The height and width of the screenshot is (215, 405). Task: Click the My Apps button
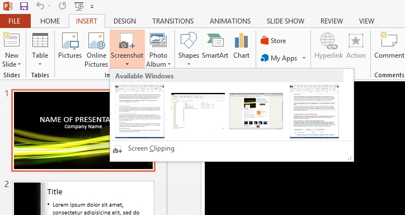coord(279,58)
